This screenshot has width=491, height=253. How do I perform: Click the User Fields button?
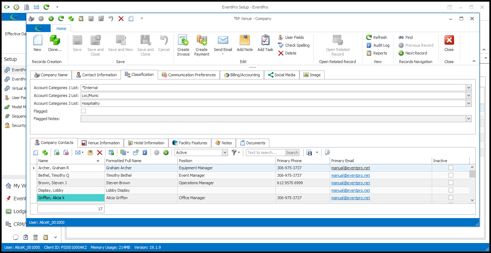(x=291, y=37)
